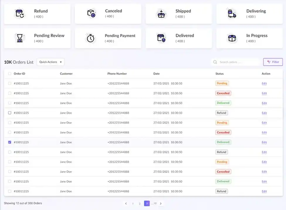Click the Delivering truck icon
286x210 pixels.
click(232, 14)
